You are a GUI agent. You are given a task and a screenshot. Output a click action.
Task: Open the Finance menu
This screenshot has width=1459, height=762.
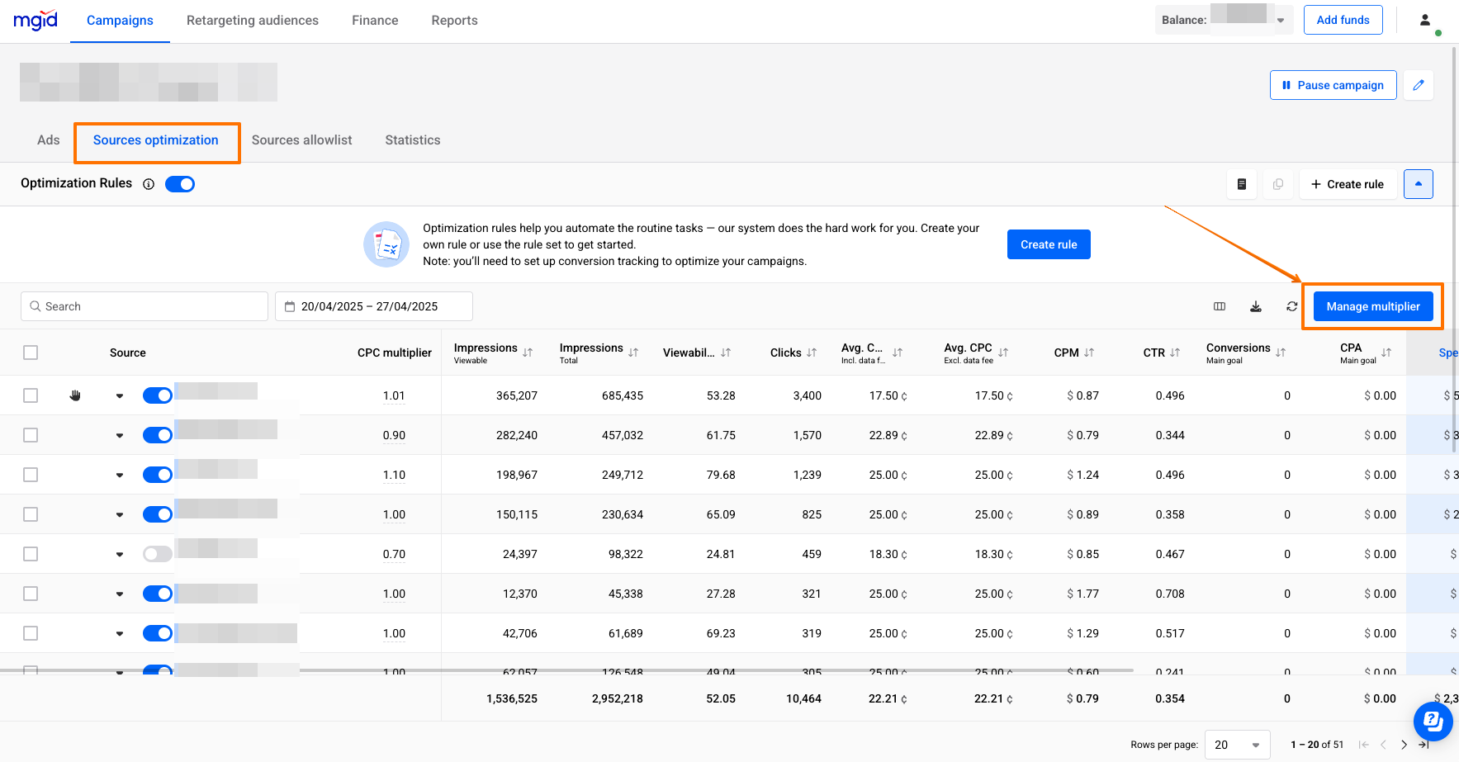click(x=375, y=21)
